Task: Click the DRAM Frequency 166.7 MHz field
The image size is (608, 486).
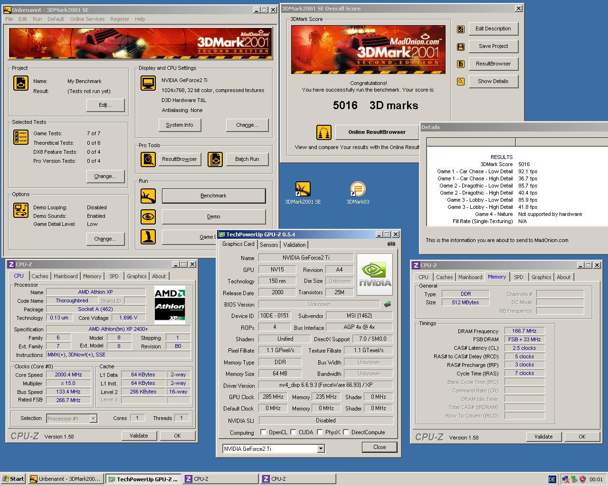Action: (x=524, y=331)
